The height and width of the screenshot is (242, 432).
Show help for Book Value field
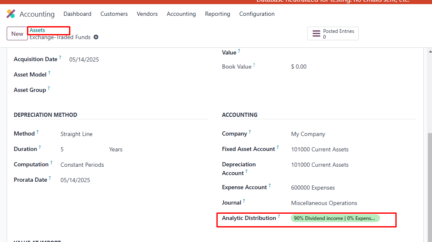click(254, 65)
